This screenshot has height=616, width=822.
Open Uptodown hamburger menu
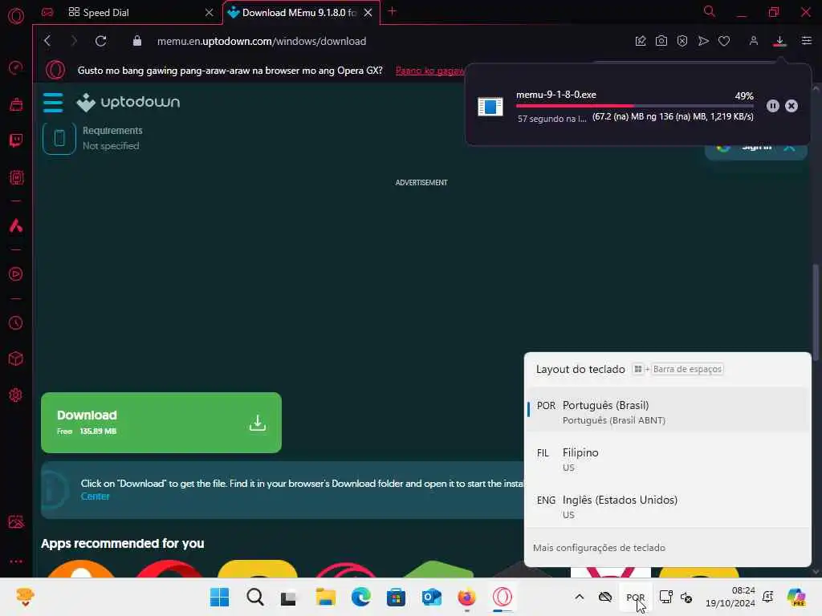(53, 103)
